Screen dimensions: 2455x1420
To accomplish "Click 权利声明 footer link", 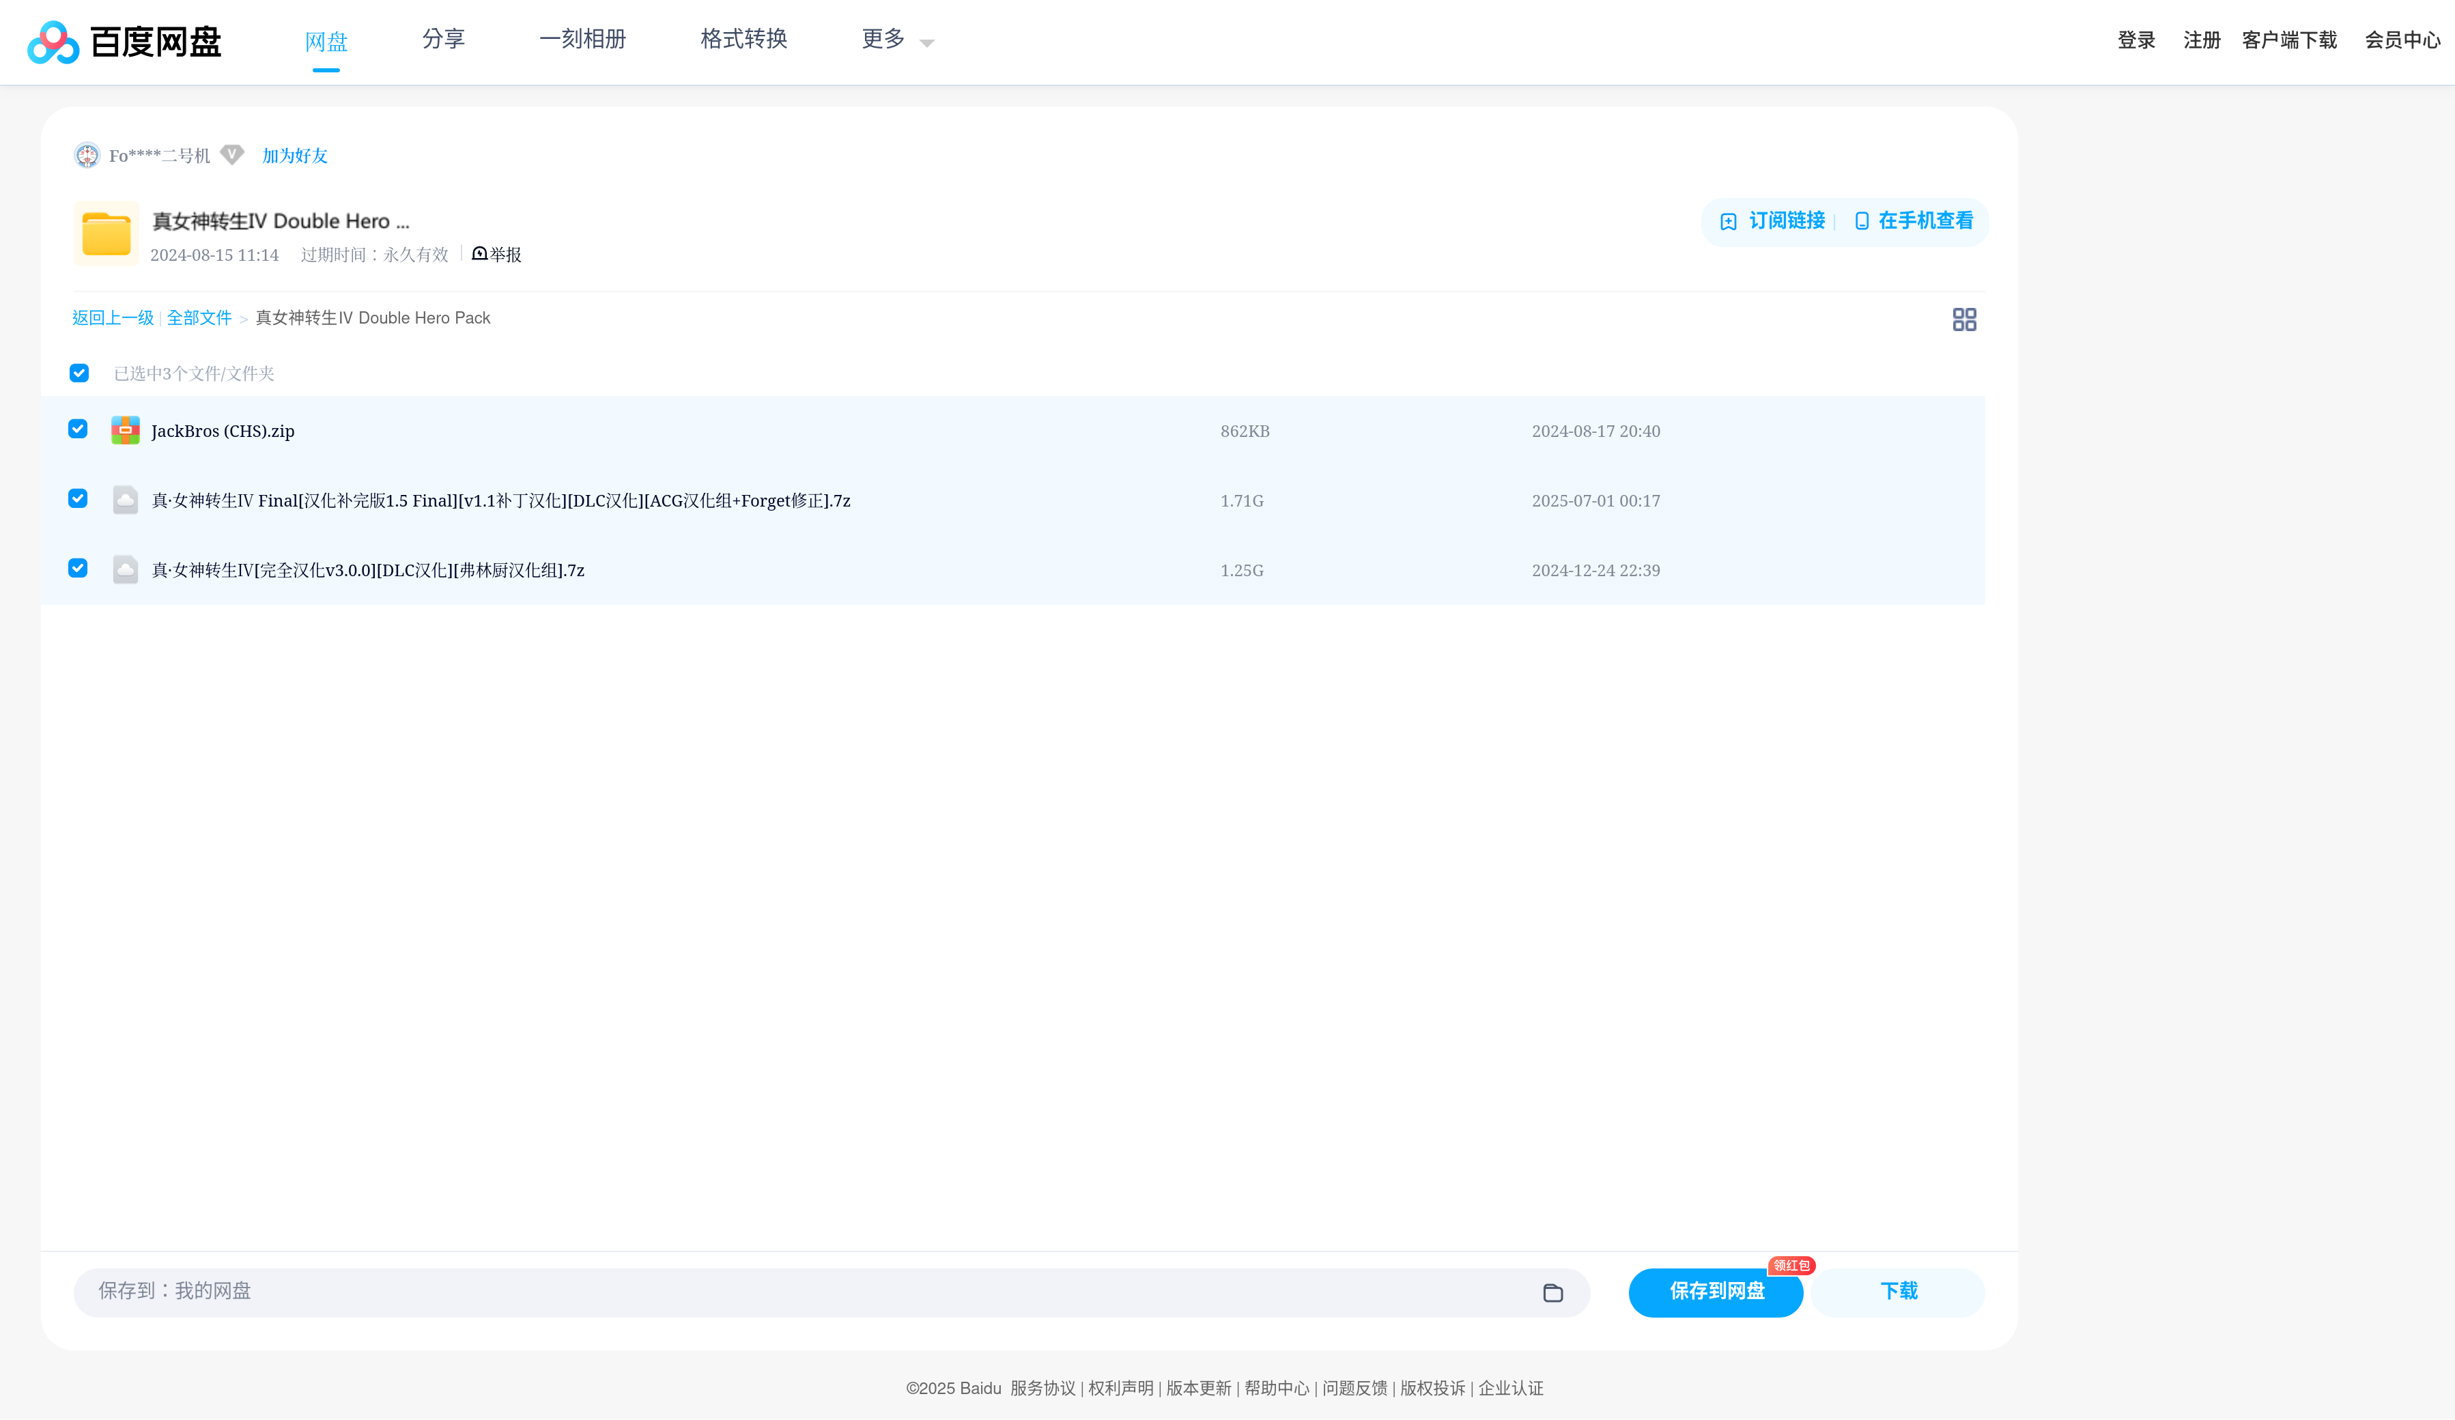I will coord(1120,1388).
